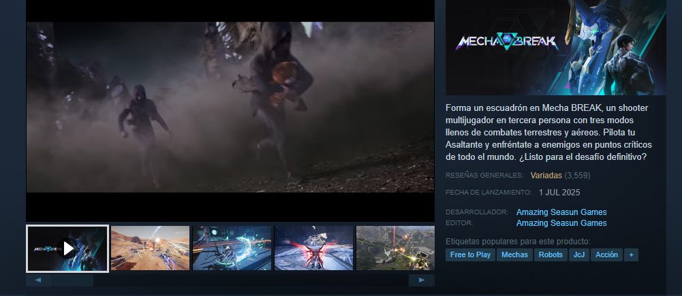Click the thumbnail strip scrollbar handle
The width and height of the screenshot is (682, 296).
[73, 280]
